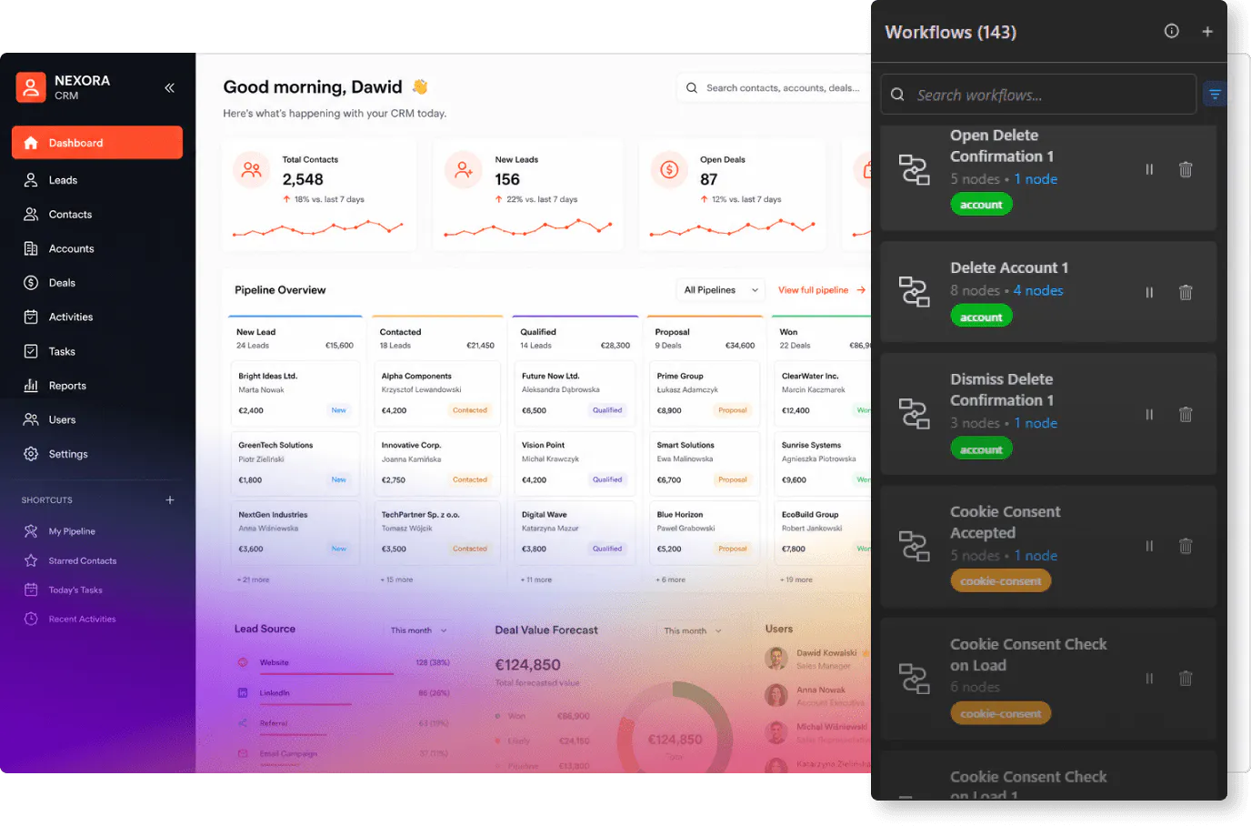Viewport: 1251px width, 826px height.
Task: Delete the Cookie Consent Accepted workflow
Action: 1186,546
